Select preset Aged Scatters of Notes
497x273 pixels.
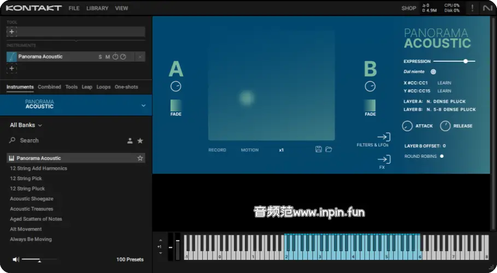36,219
